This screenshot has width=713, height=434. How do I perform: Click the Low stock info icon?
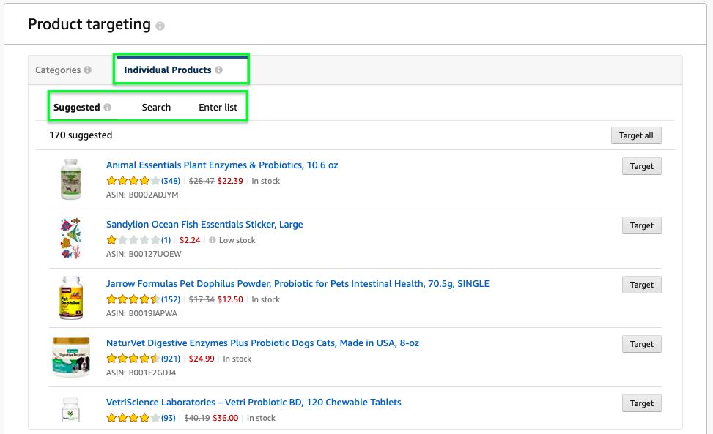point(213,240)
